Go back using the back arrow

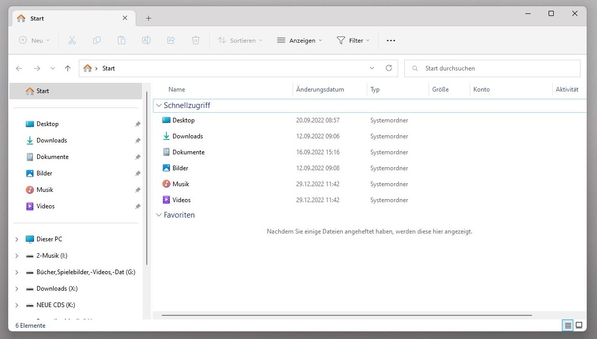click(19, 68)
